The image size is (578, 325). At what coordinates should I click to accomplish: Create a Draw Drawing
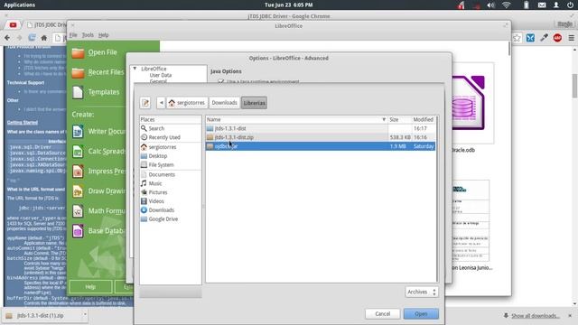[x=98, y=191]
